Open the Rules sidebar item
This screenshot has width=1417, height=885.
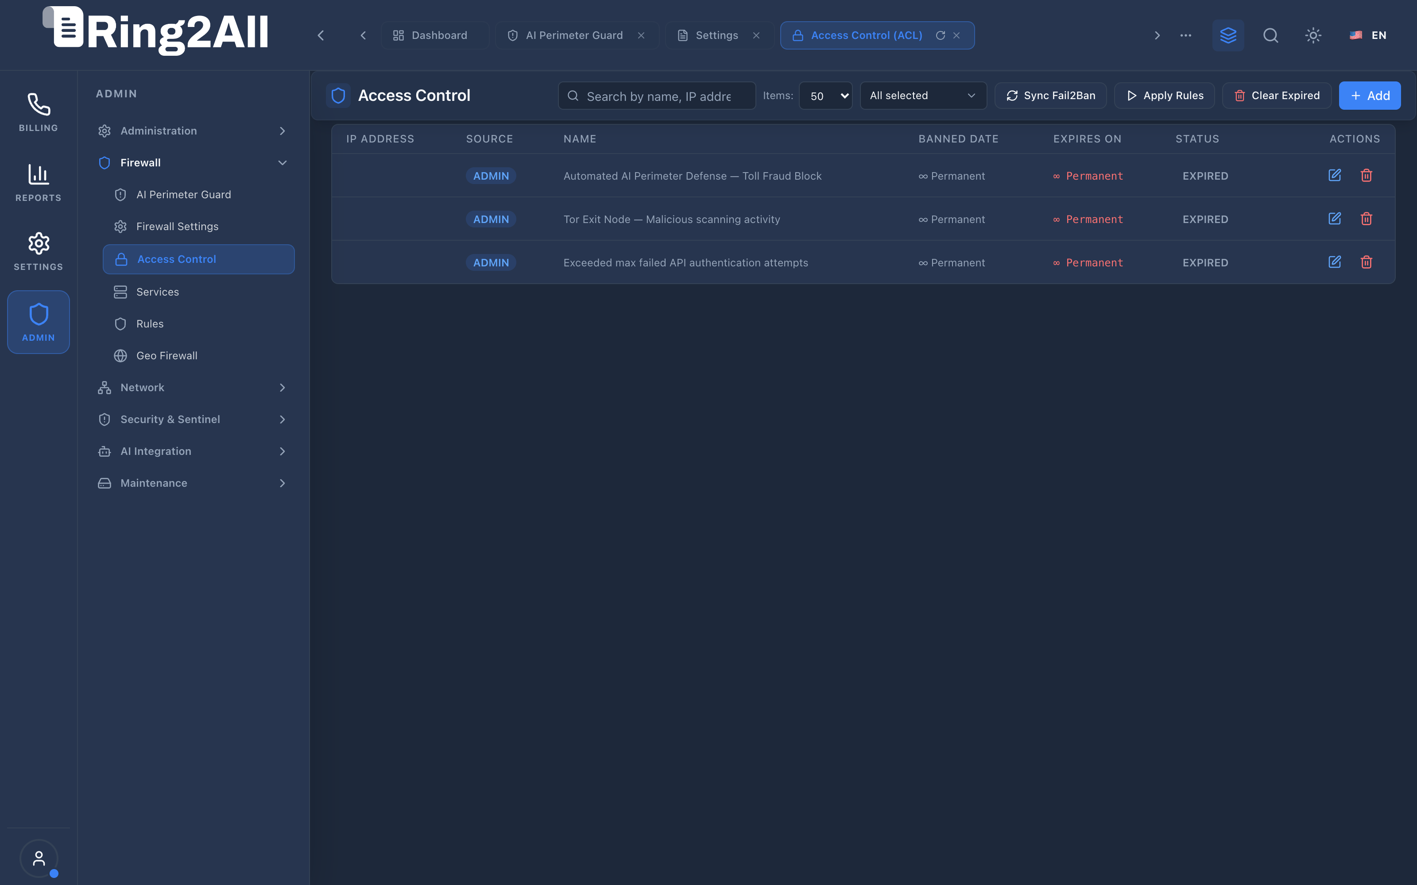[x=198, y=323]
